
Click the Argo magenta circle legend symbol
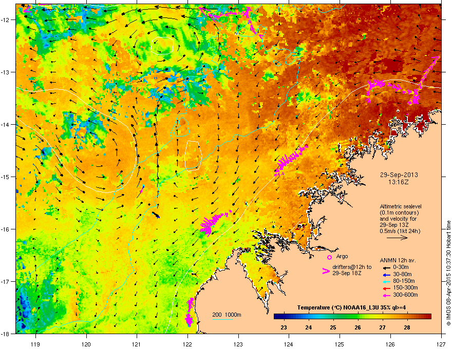pos(329,257)
